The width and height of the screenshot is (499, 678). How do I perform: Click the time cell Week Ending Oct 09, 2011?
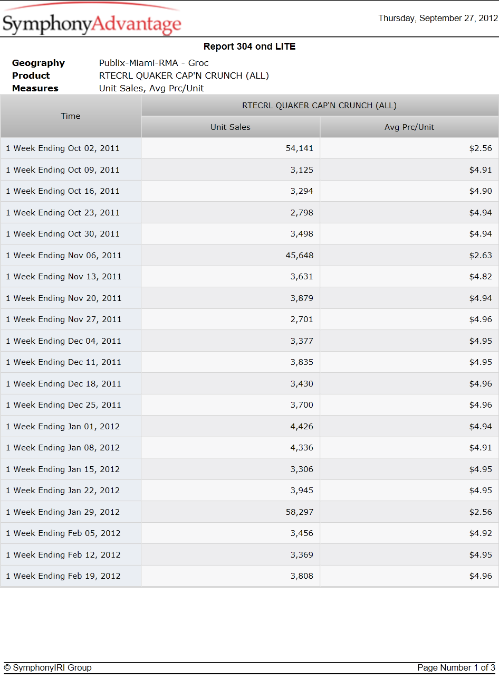(x=71, y=170)
